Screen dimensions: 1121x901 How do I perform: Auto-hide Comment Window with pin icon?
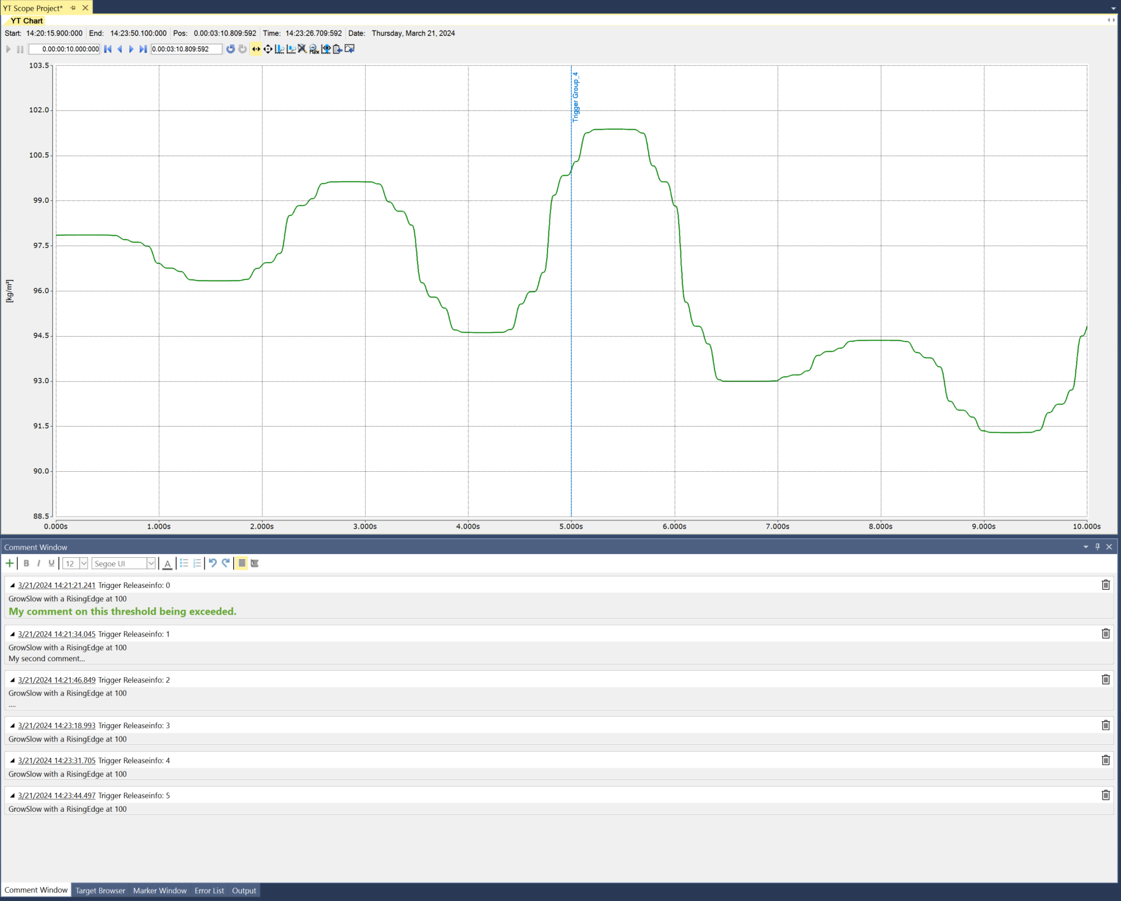click(x=1097, y=547)
